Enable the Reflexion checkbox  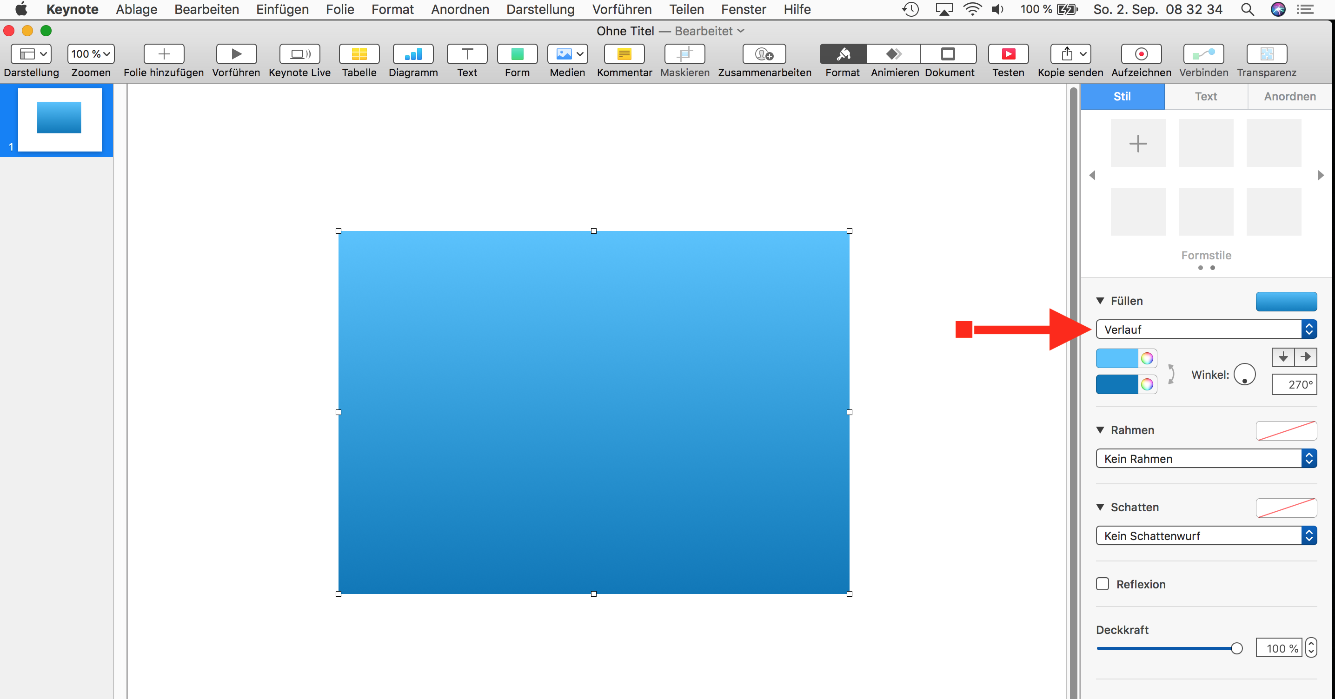coord(1103,584)
